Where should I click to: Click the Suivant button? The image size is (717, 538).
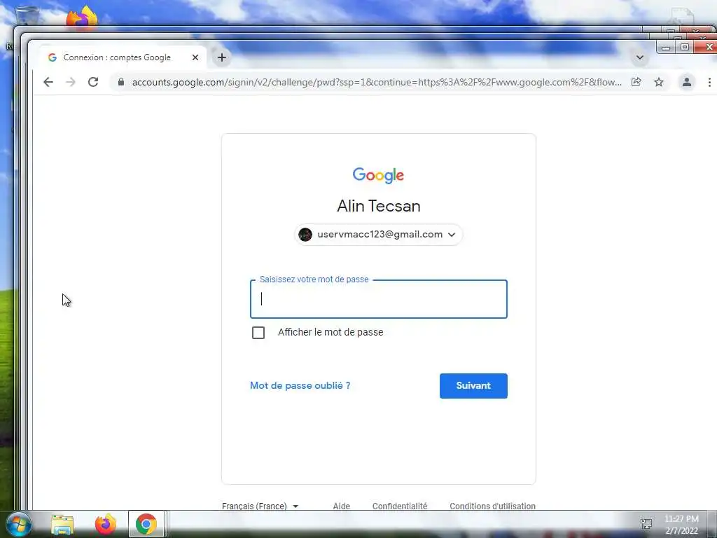473,386
